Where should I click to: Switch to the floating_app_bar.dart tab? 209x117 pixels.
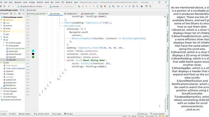pos(37,14)
